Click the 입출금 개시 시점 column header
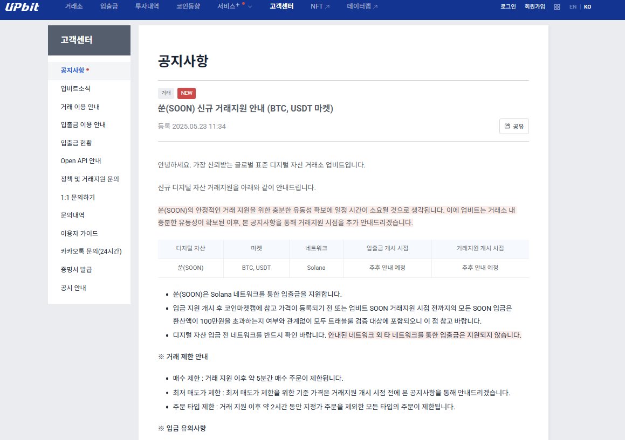625x440 pixels. (x=387, y=248)
